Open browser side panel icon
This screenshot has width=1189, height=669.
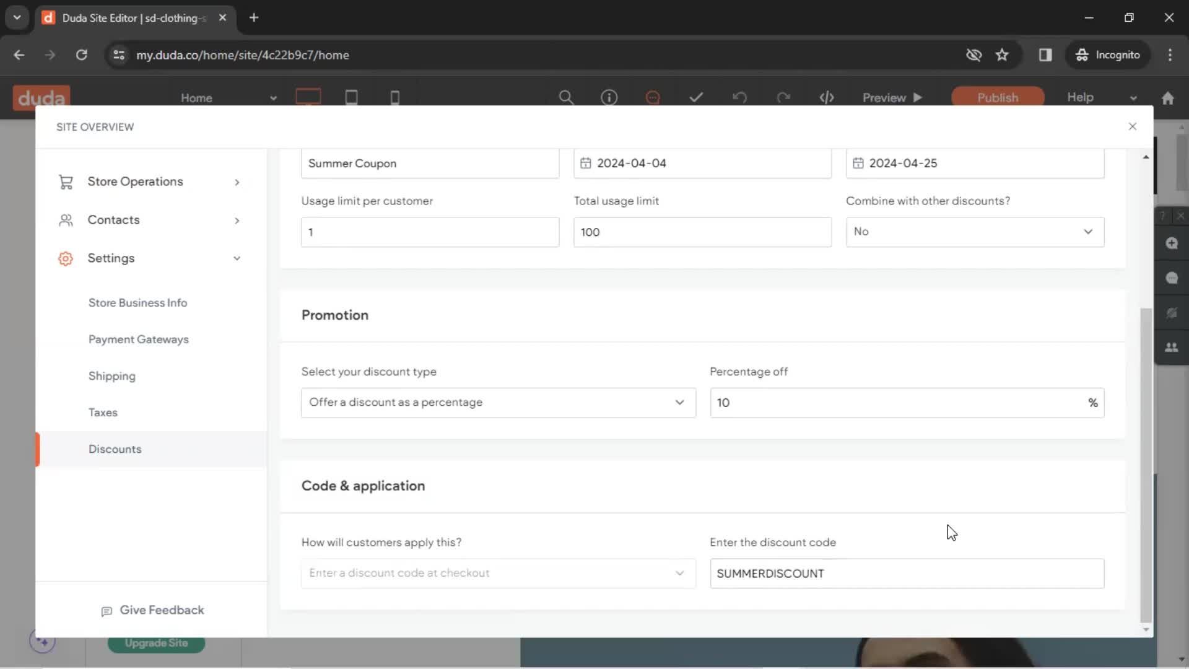tap(1045, 55)
